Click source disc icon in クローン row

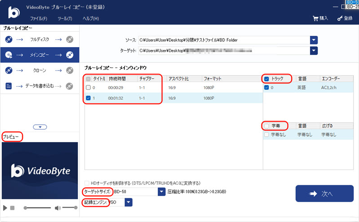tap(9, 70)
